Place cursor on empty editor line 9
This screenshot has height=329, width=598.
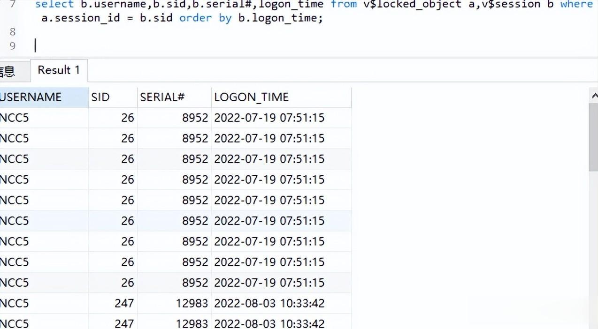[310, 45]
